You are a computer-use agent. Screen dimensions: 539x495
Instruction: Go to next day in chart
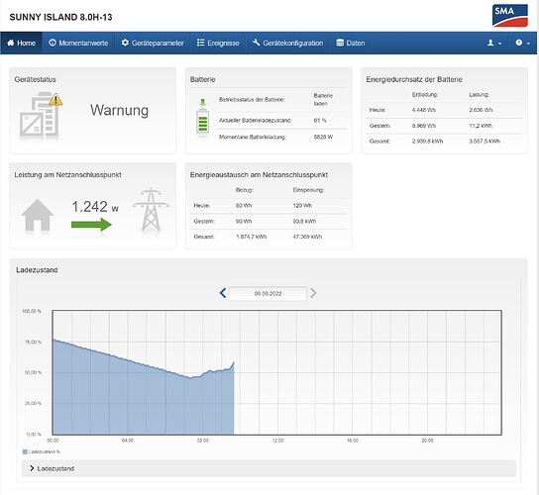point(313,293)
